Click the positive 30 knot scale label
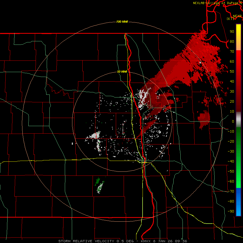 pyautogui.click(x=232, y=92)
